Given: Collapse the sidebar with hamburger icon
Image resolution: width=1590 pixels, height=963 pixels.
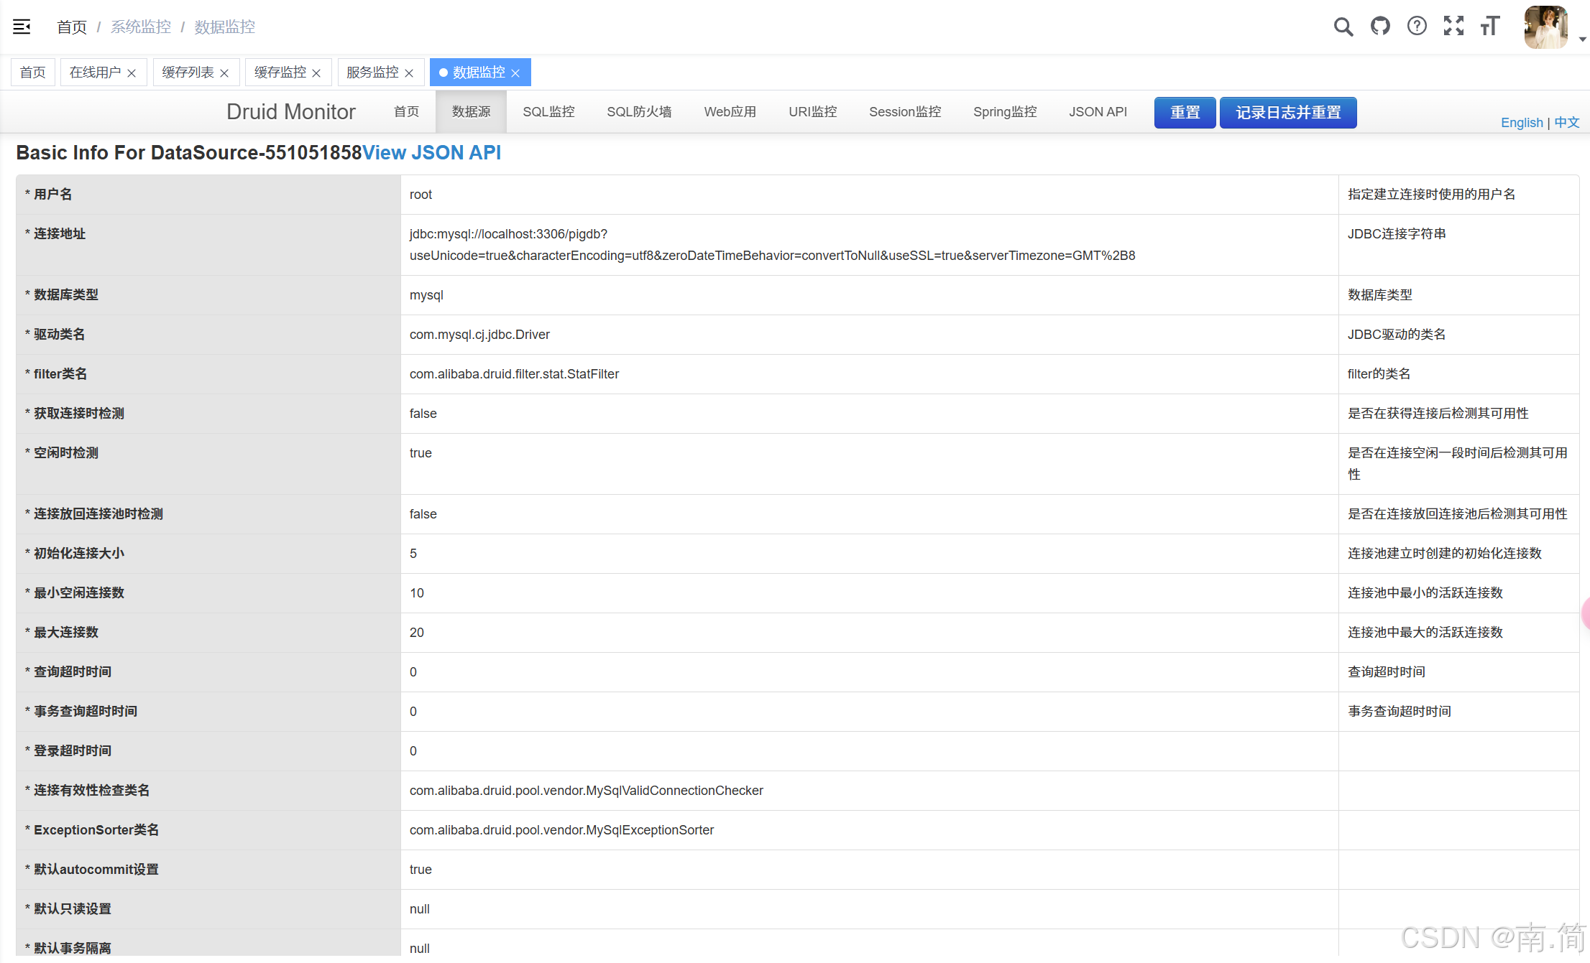Looking at the screenshot, I should (x=22, y=27).
